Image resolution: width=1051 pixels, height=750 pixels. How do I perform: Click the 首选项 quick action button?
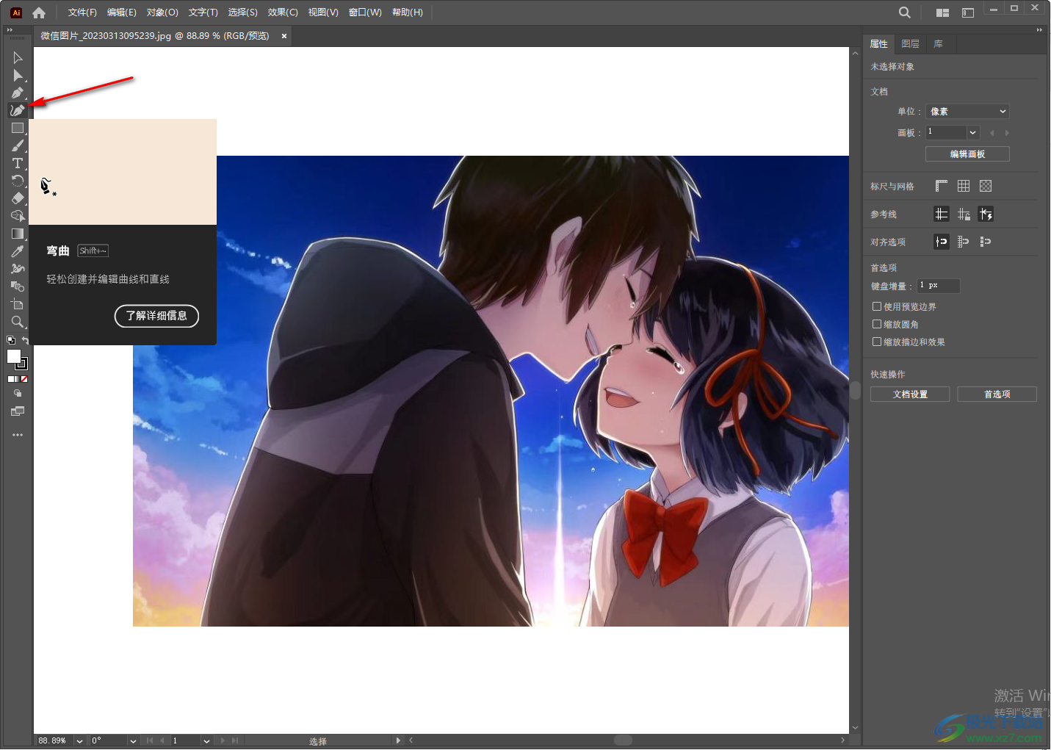pyautogui.click(x=997, y=394)
